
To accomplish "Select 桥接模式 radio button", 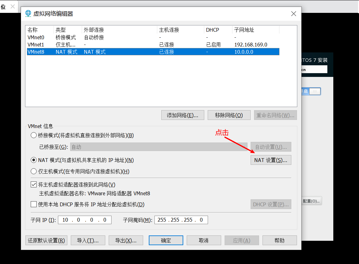I will click(34, 135).
